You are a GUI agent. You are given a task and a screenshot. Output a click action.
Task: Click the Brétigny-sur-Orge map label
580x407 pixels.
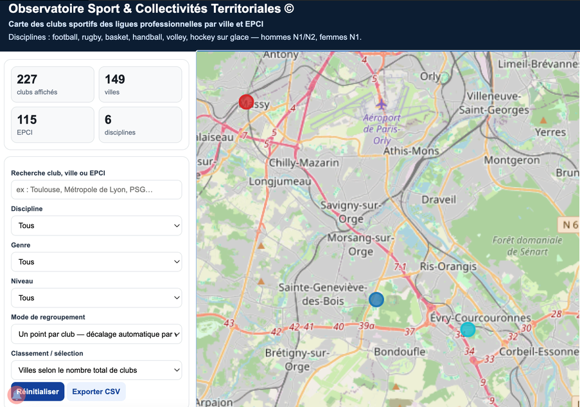coord(297,359)
